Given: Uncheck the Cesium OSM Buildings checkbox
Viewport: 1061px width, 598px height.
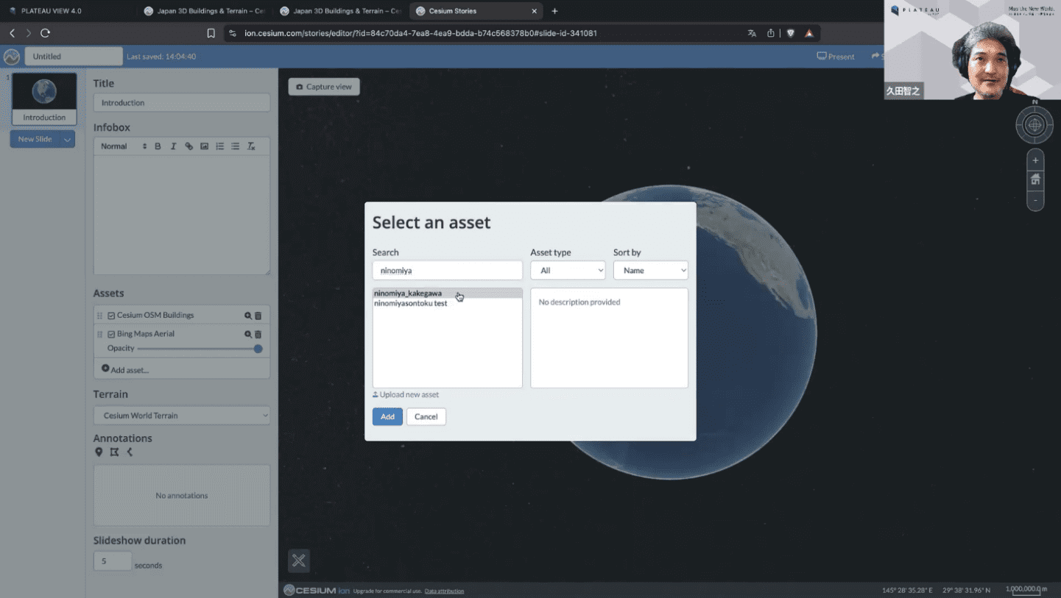Looking at the screenshot, I should [x=111, y=316].
